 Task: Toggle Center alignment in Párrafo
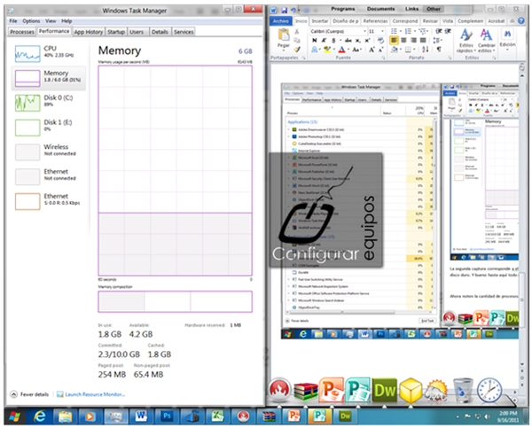403,41
